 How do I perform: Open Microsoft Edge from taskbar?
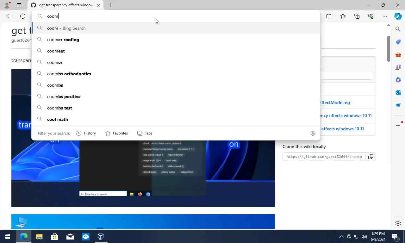pos(24,237)
